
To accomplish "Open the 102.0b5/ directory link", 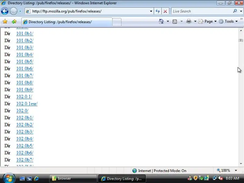I will click(25, 146).
